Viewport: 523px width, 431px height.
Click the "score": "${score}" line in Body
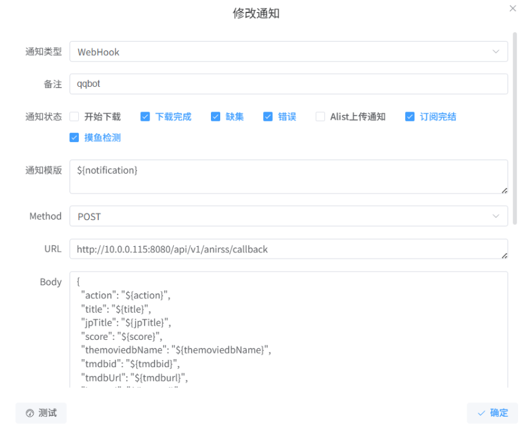click(122, 337)
